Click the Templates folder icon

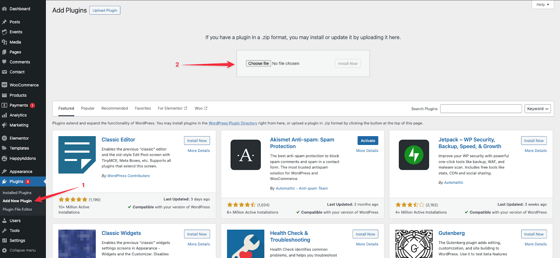click(x=5, y=148)
